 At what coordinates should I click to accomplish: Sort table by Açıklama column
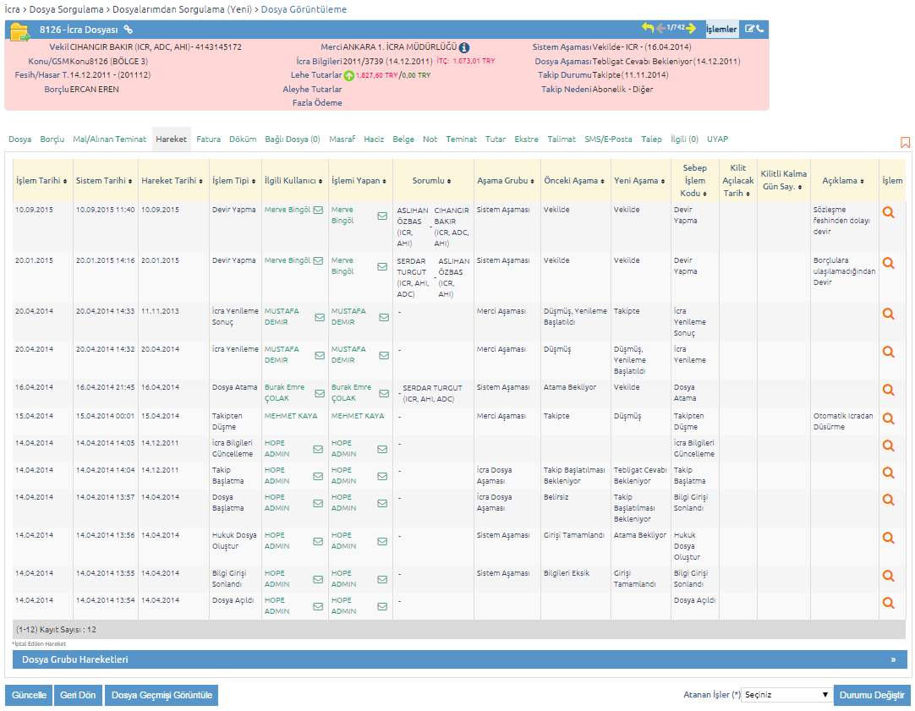[843, 181]
